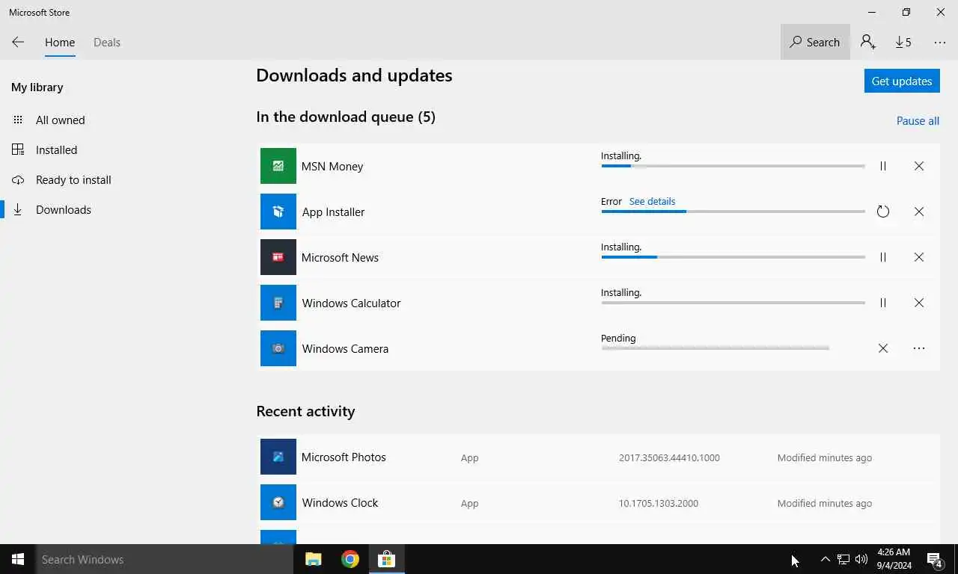Pause the MSN Money installation
Viewport: 958px width, 574px height.
[883, 166]
